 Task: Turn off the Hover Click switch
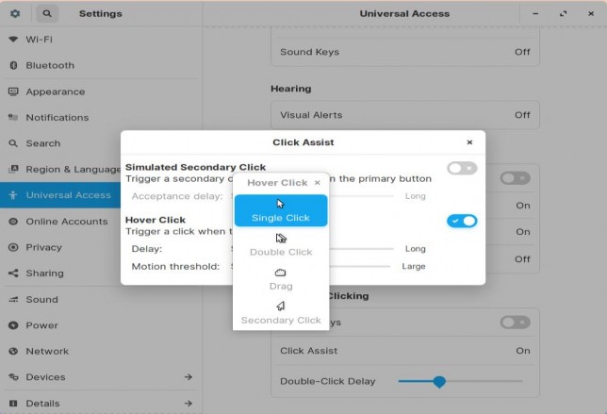point(462,221)
